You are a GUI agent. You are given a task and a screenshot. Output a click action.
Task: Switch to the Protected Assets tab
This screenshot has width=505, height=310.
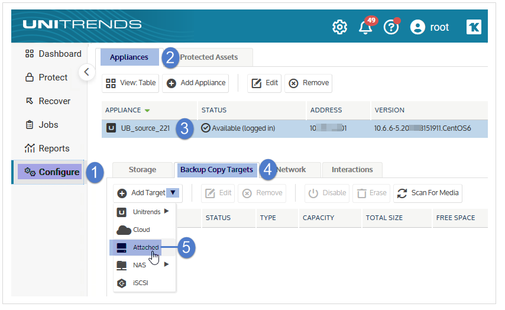pos(209,57)
